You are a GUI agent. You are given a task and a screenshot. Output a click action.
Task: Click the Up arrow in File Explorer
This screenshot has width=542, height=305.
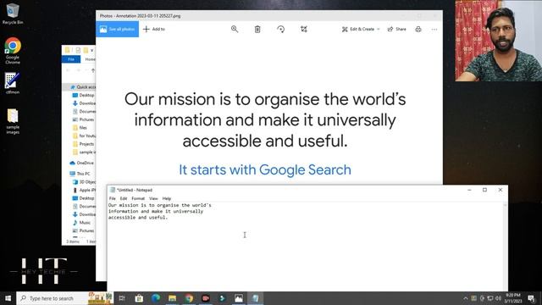(93, 70)
